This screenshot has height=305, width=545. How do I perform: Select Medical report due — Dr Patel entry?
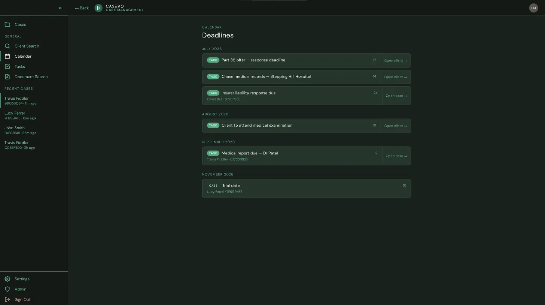(292, 156)
